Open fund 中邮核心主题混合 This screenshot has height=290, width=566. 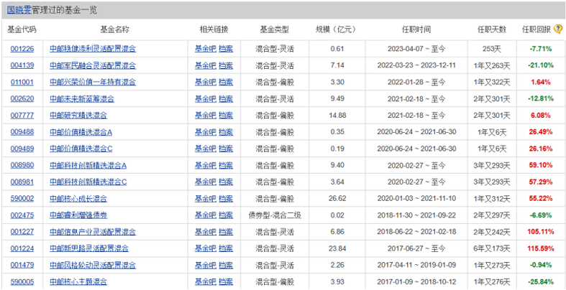pyautogui.click(x=78, y=281)
